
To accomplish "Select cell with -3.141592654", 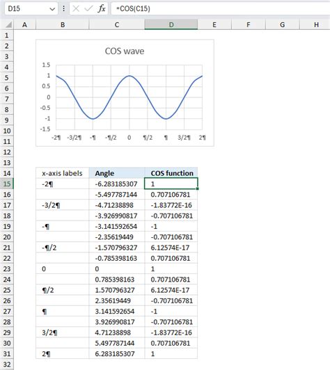I will click(117, 226).
